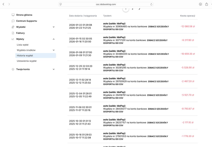Click Zobacz szczegóły for withdrawal 30281295

[158, 68]
